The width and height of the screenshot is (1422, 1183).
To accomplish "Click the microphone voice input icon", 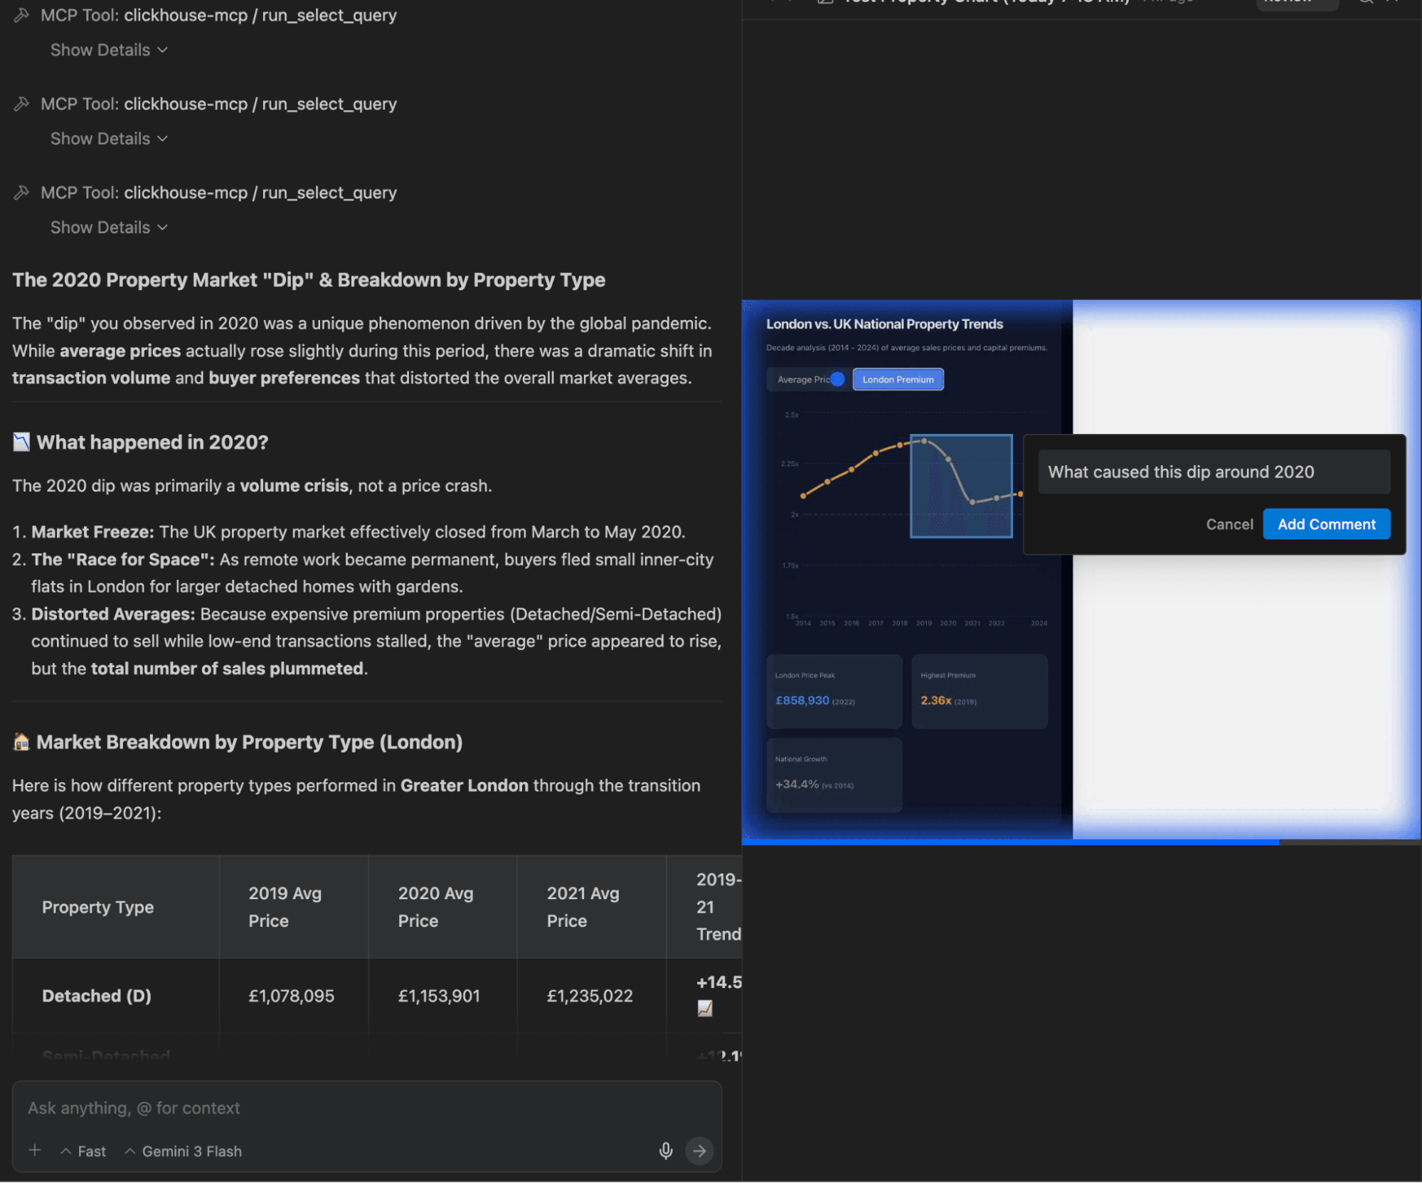I will pyautogui.click(x=665, y=1150).
